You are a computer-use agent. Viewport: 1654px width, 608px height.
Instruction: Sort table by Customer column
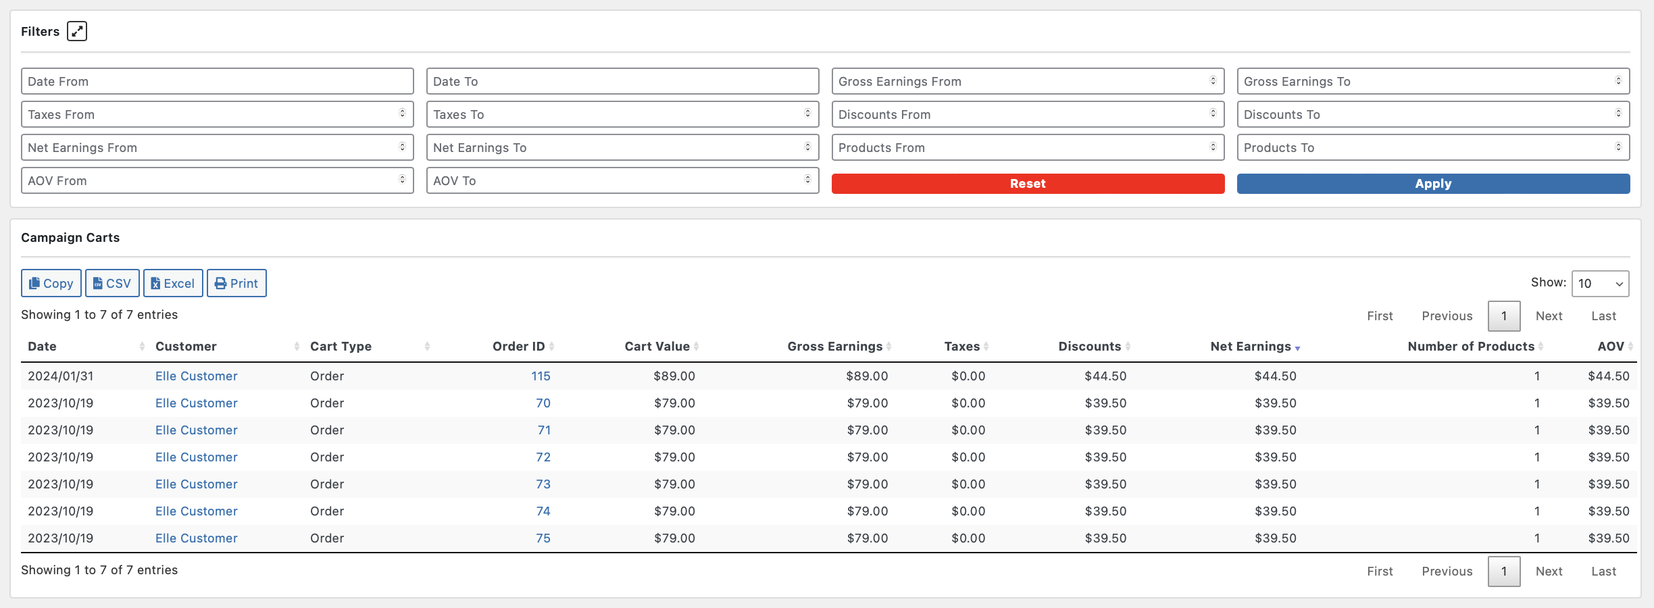pyautogui.click(x=226, y=347)
